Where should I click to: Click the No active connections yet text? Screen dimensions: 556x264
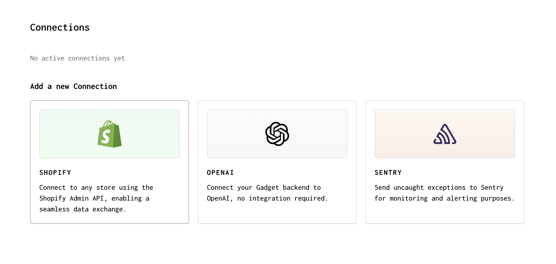[77, 58]
